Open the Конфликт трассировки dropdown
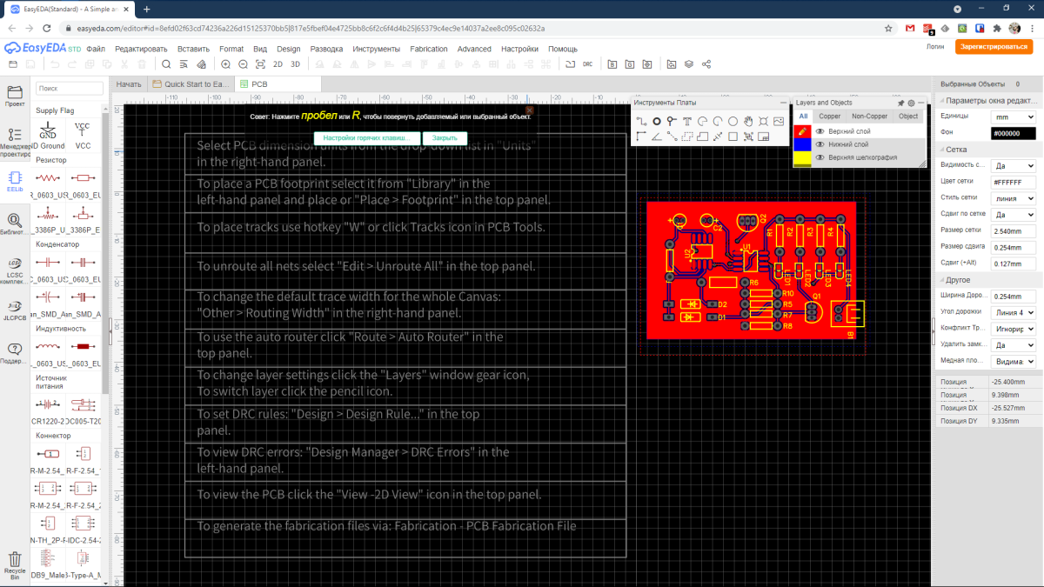Viewport: 1044px width, 587px height. coord(1014,329)
